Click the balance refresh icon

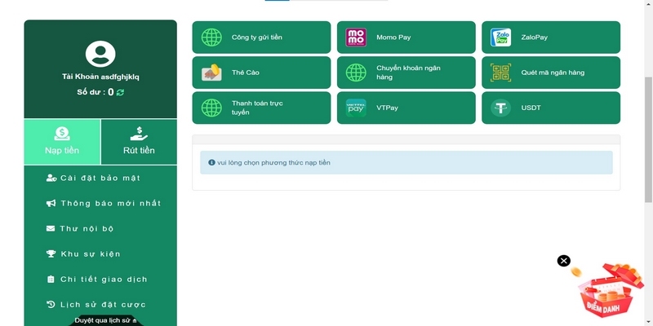pos(120,93)
